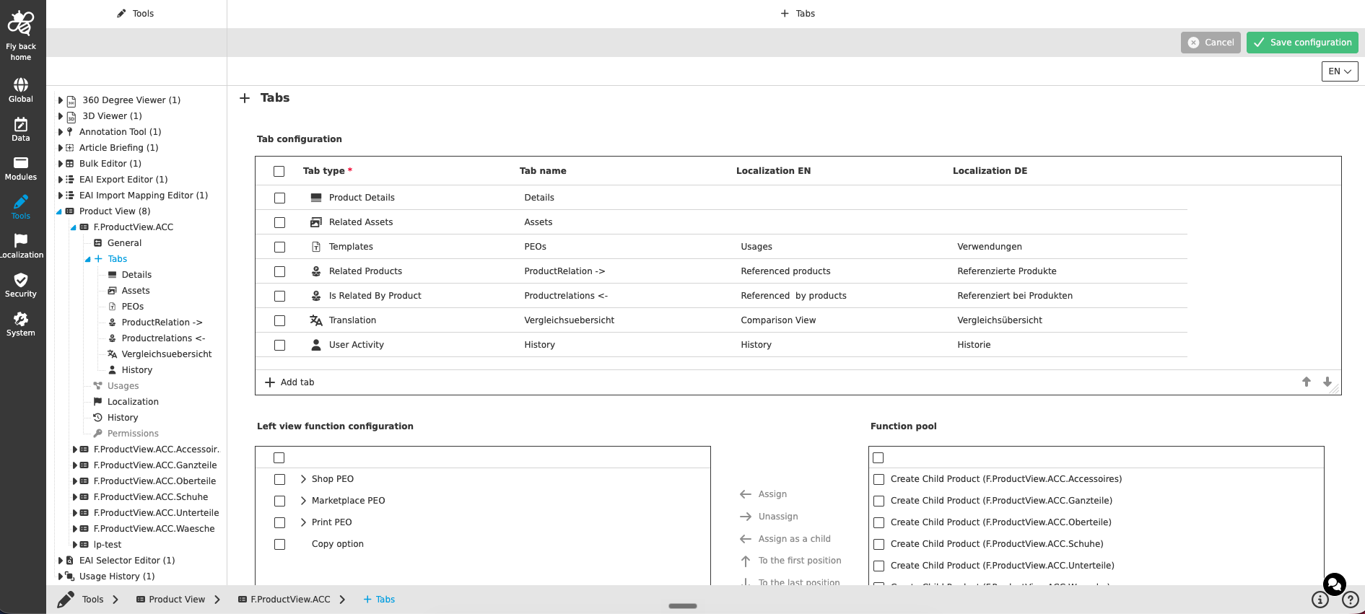Image resolution: width=1365 pixels, height=614 pixels.
Task: Click the Verwendungen localization cell
Action: point(990,247)
